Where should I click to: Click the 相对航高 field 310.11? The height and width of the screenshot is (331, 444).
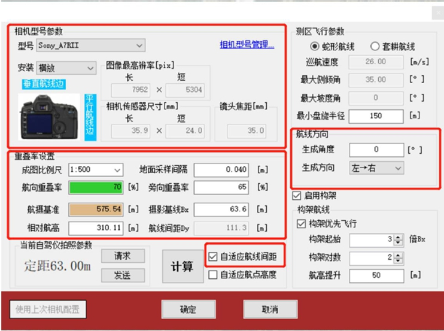pos(96,228)
